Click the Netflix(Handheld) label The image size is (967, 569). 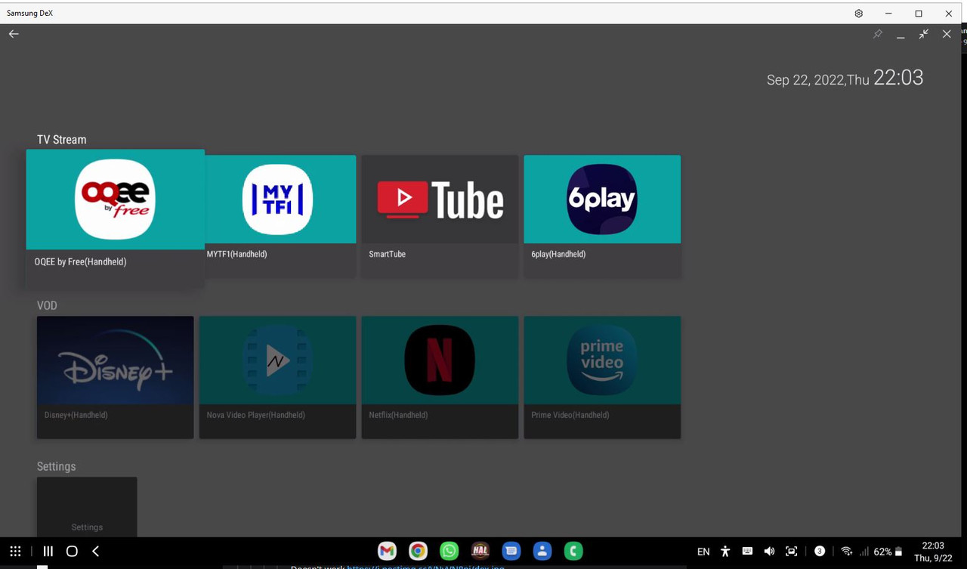tap(398, 415)
